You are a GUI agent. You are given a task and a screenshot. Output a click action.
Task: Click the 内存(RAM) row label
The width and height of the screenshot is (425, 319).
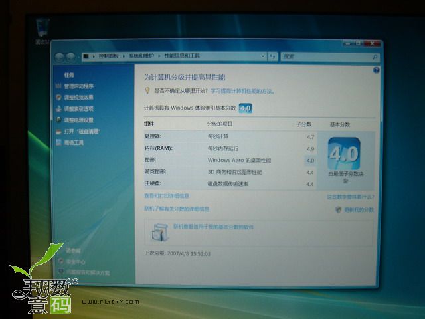159,148
